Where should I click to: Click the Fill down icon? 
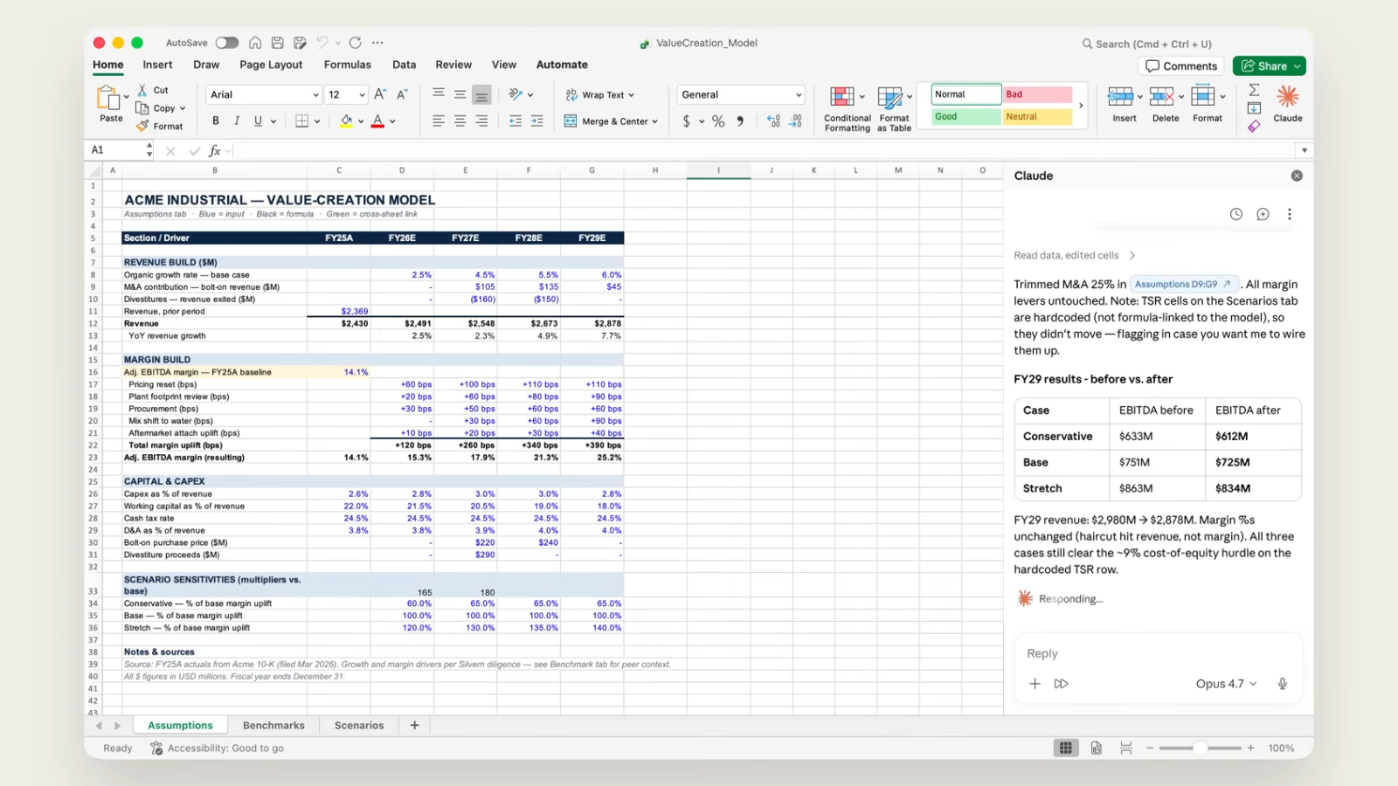point(1254,108)
